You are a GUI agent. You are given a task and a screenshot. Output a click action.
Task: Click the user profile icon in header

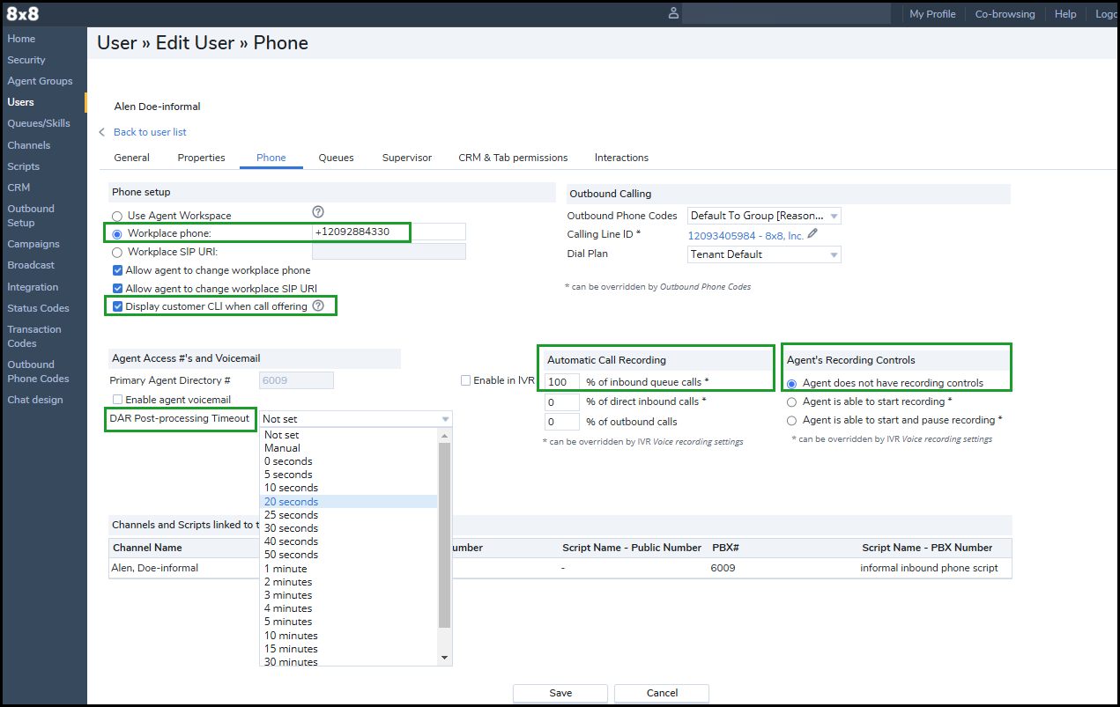(674, 13)
